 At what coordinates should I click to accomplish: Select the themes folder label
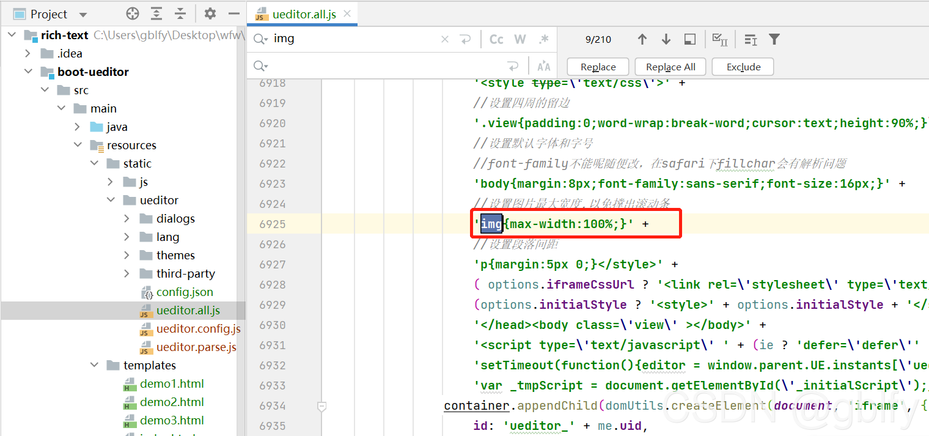click(x=175, y=255)
